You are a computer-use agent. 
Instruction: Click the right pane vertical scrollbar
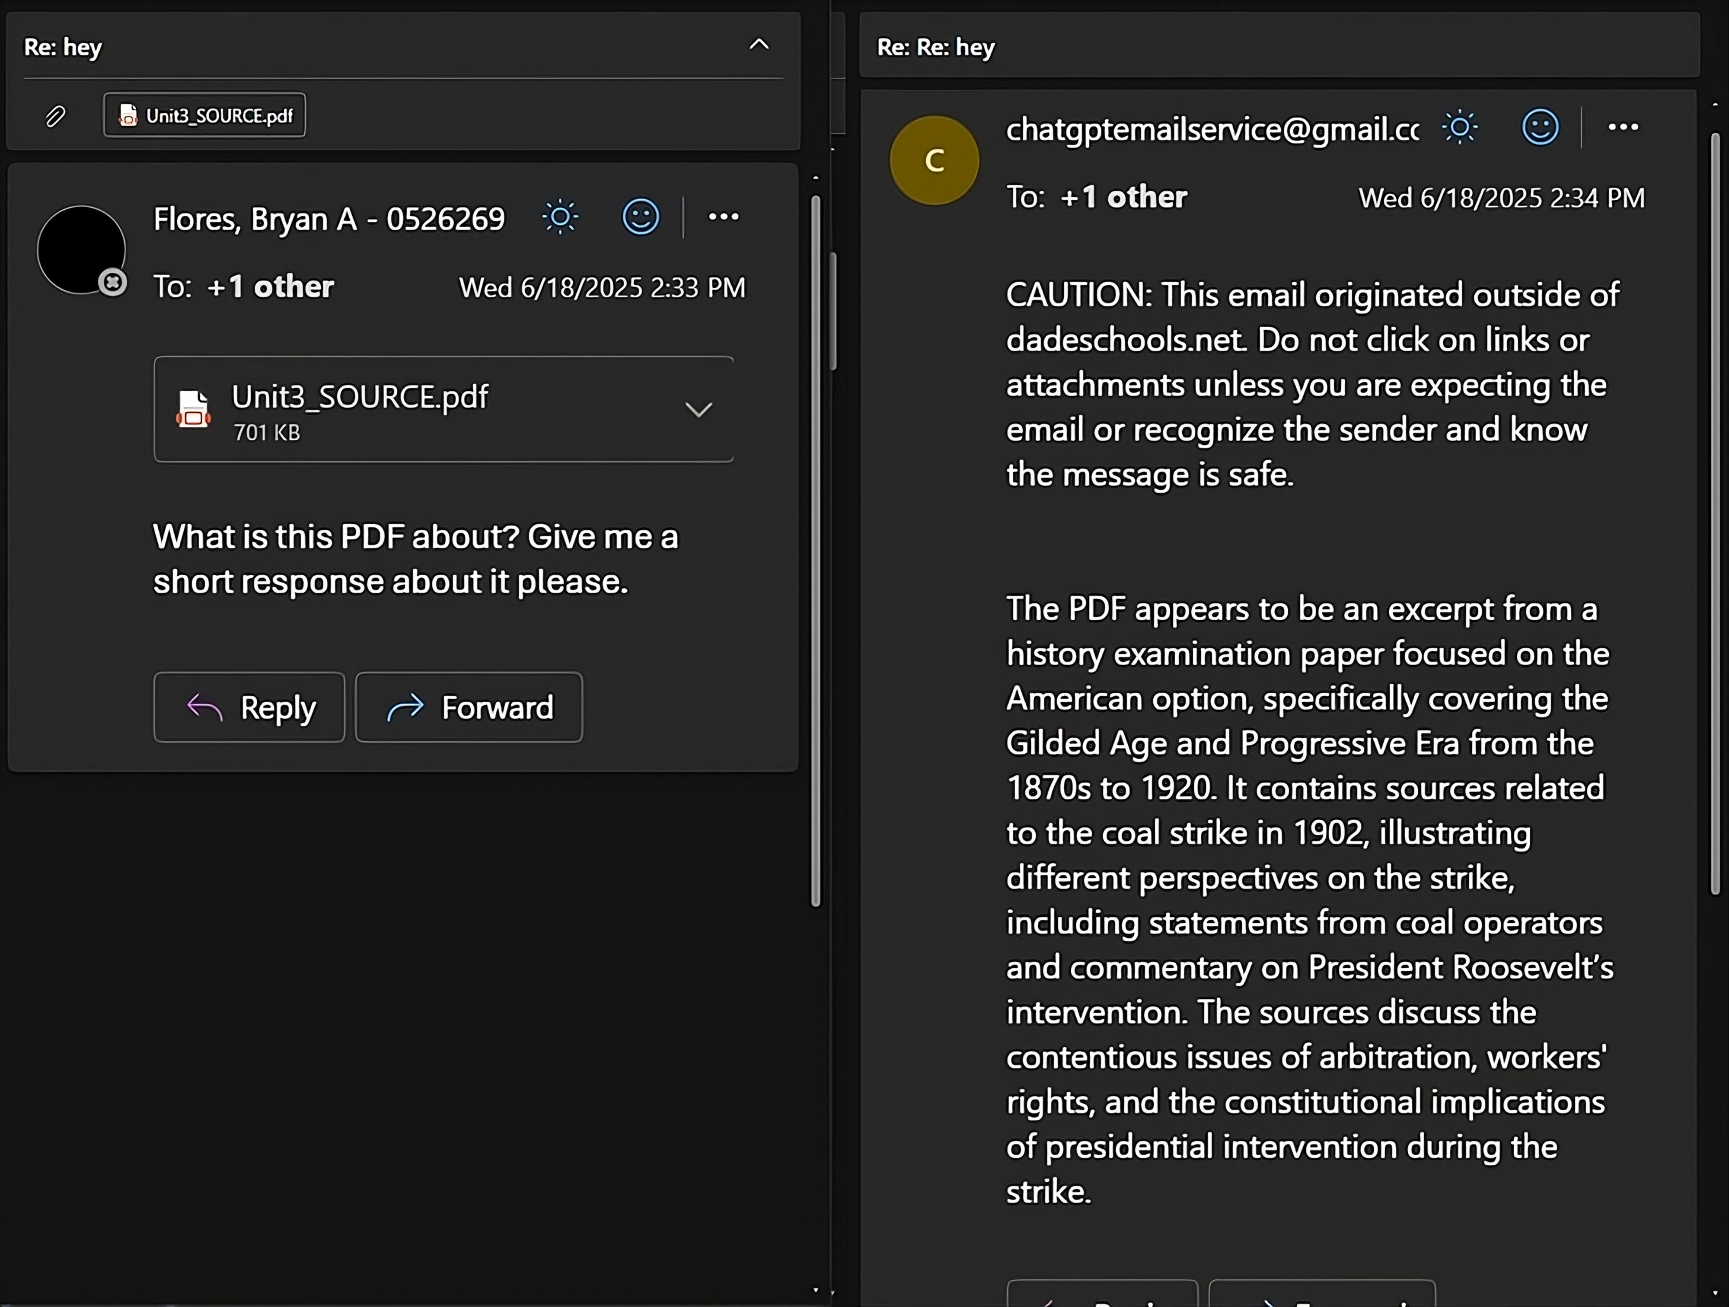click(x=1715, y=513)
